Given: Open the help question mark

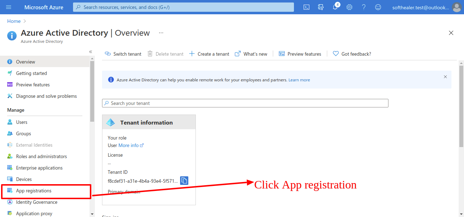Looking at the screenshot, I should click(x=364, y=7).
